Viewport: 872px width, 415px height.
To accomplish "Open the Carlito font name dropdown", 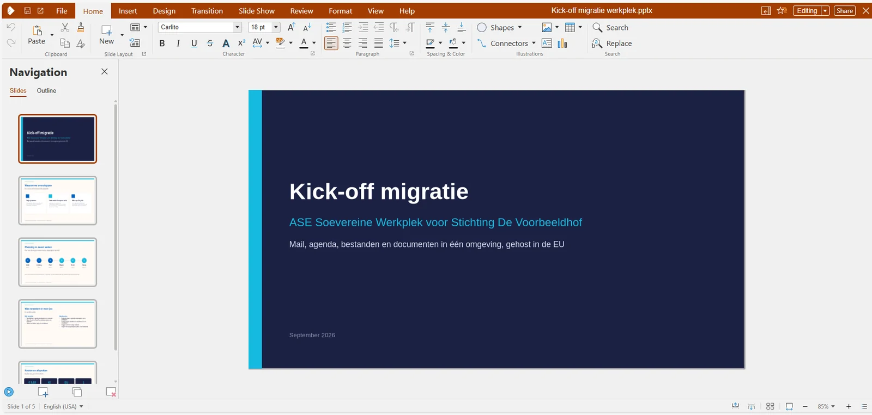I will (237, 27).
